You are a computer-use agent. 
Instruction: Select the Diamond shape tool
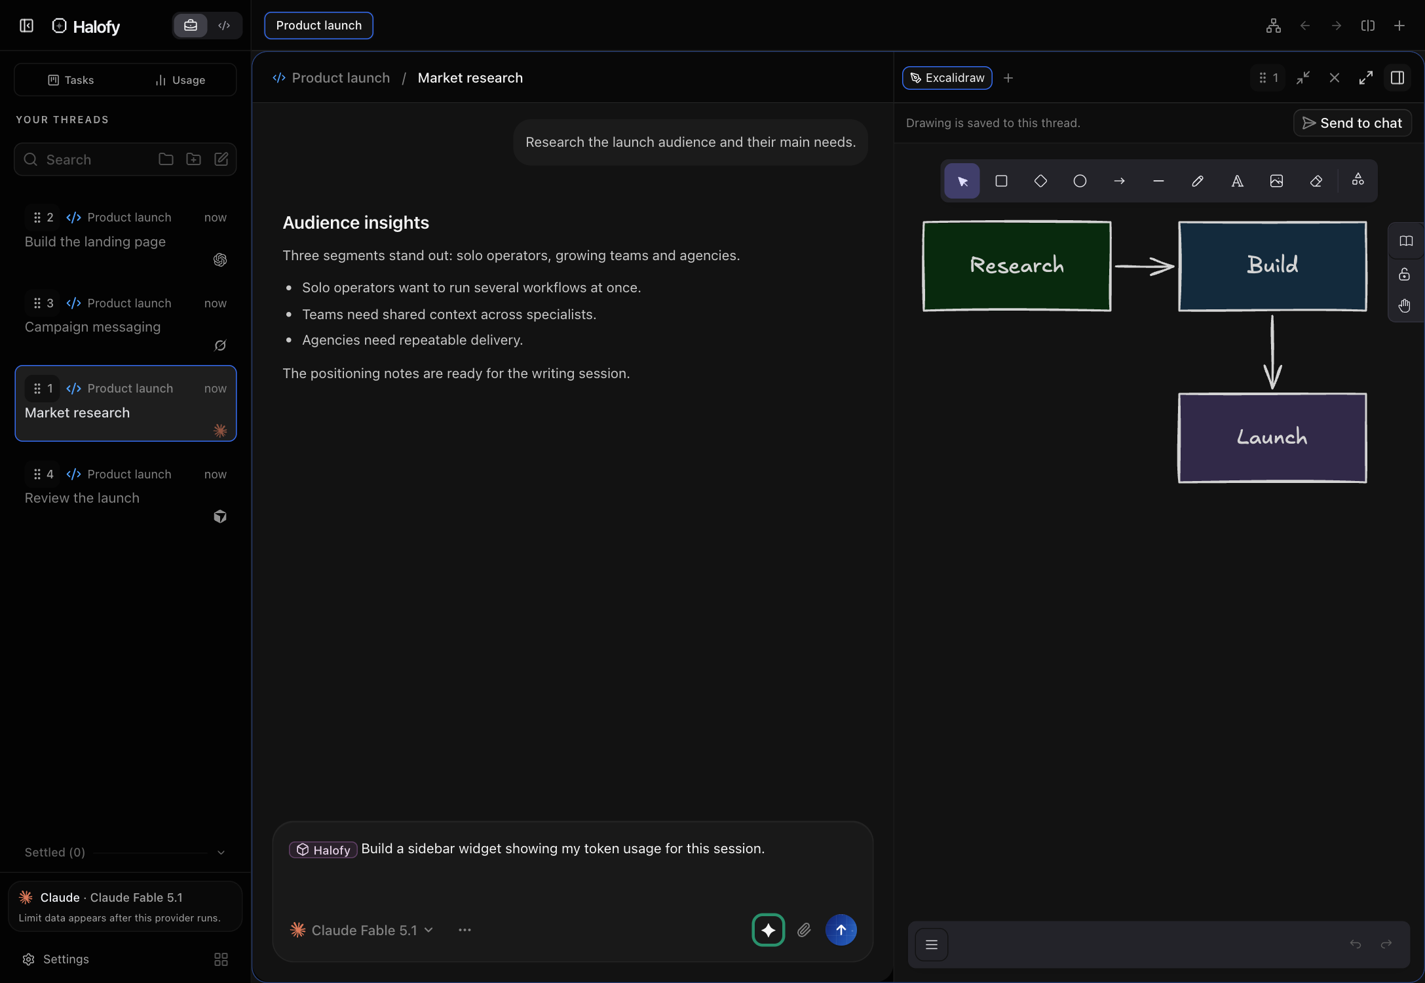[x=1040, y=181]
